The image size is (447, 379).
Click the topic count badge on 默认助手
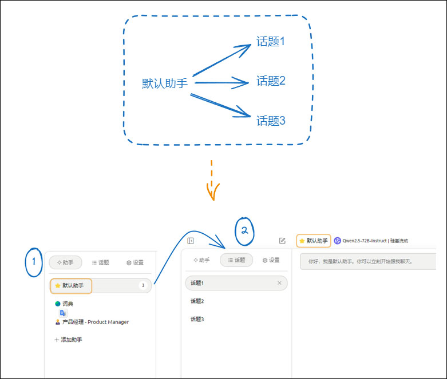click(143, 285)
